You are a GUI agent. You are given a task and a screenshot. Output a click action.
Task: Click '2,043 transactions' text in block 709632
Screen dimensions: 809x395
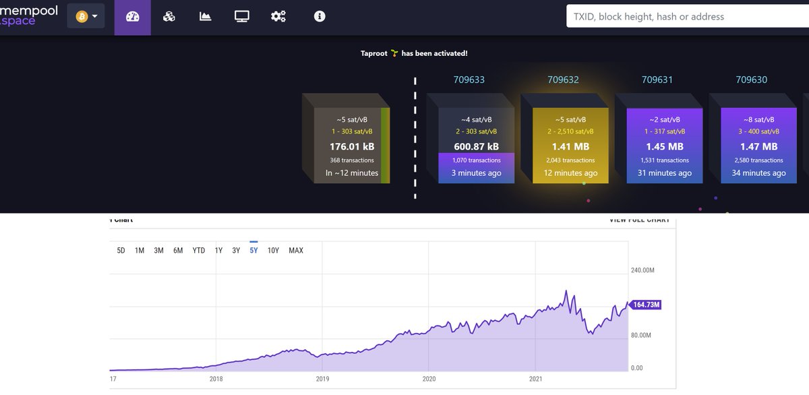(x=570, y=160)
